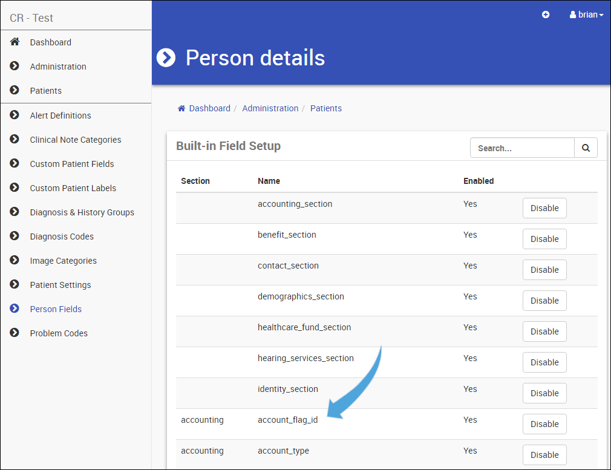Disable the hearing_services_section field
Image resolution: width=611 pixels, height=470 pixels.
544,362
